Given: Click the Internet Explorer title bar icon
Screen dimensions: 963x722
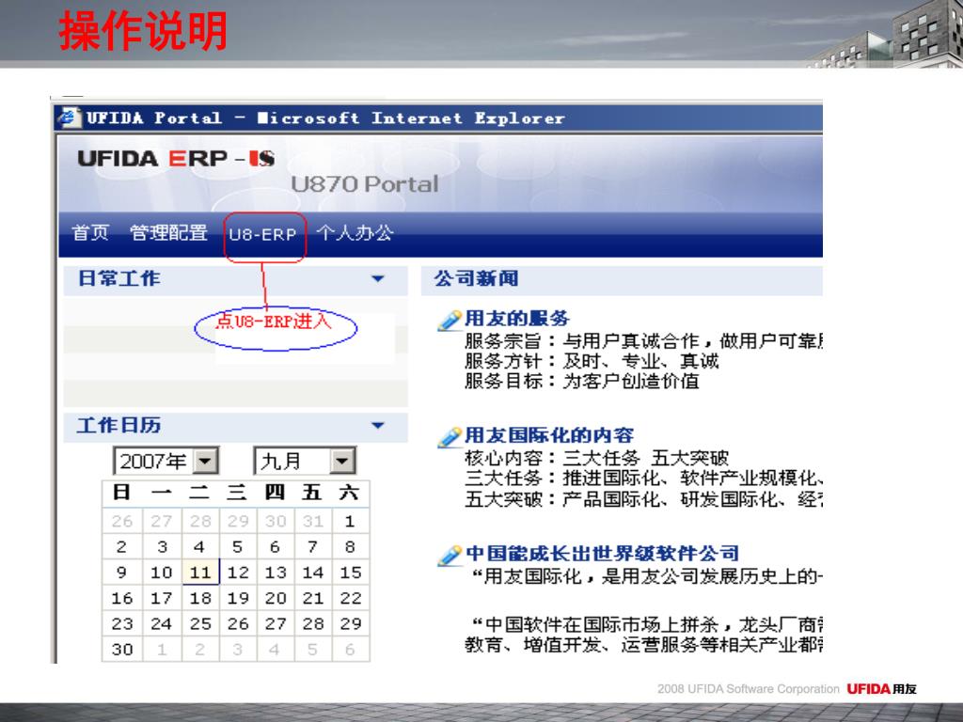Looking at the screenshot, I should pyautogui.click(x=70, y=118).
